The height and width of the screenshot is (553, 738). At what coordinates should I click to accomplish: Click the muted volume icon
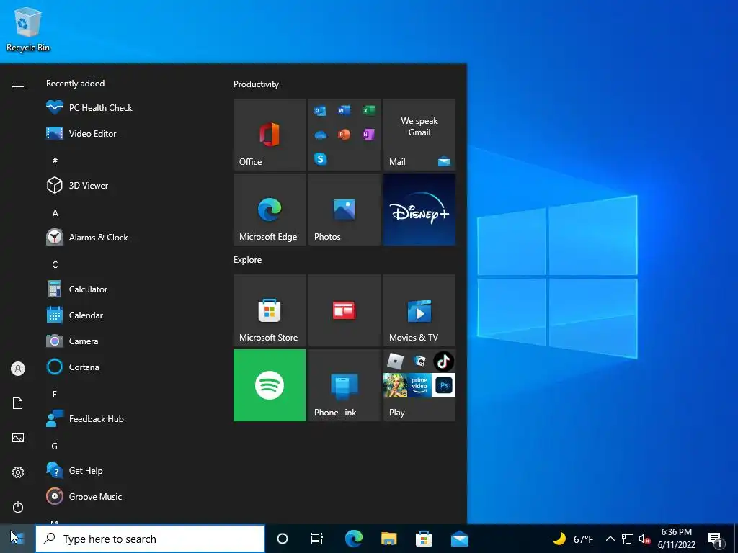(x=644, y=539)
